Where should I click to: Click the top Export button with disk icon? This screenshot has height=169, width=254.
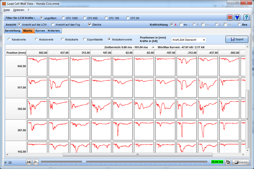click(x=237, y=39)
